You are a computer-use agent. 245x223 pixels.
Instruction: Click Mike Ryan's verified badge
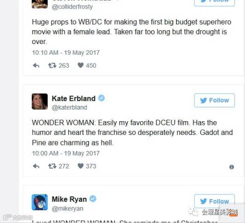(93, 199)
